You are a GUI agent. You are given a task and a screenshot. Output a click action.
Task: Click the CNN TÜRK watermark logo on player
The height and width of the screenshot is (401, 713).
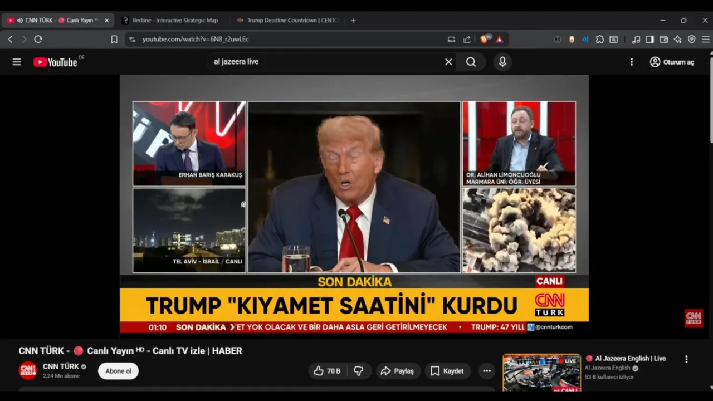coord(694,318)
